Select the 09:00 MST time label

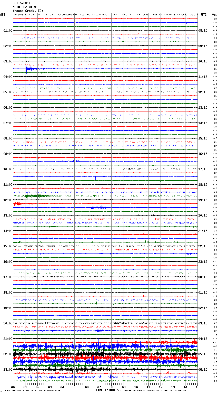[8, 154]
